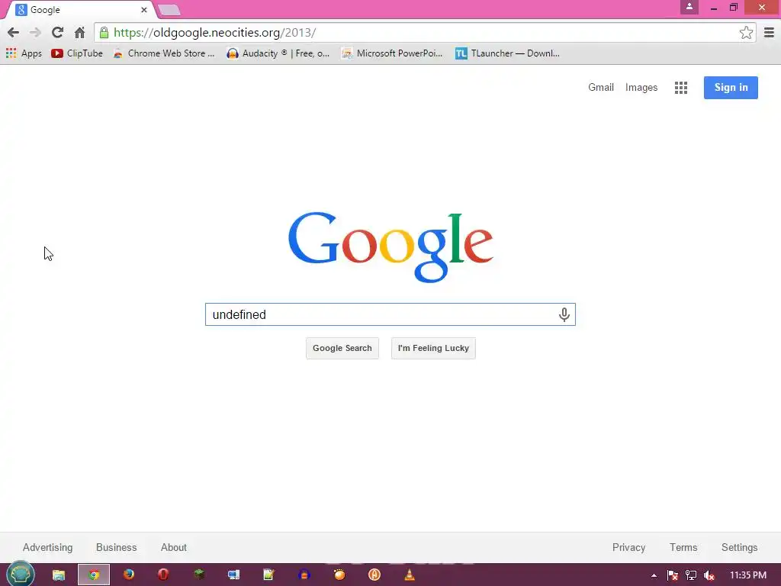Launch Firefox from the taskbar
Screen dimensions: 781x586
(128, 575)
